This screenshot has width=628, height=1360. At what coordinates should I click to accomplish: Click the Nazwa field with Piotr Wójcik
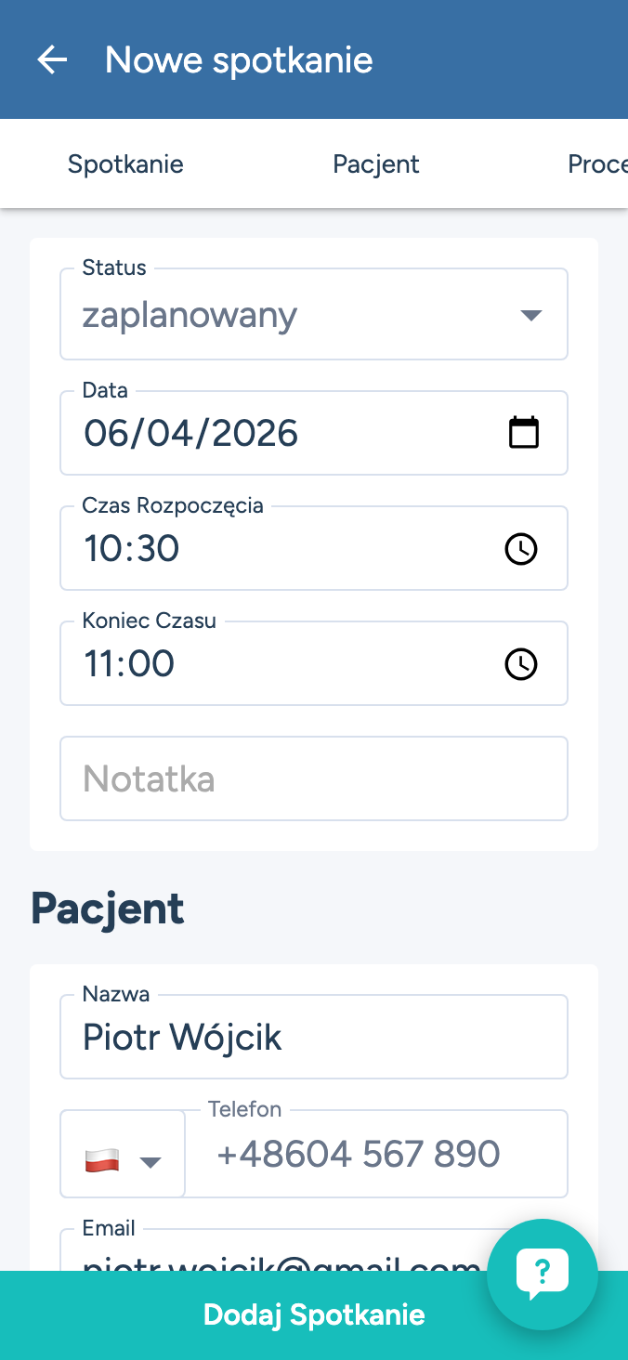point(314,1038)
